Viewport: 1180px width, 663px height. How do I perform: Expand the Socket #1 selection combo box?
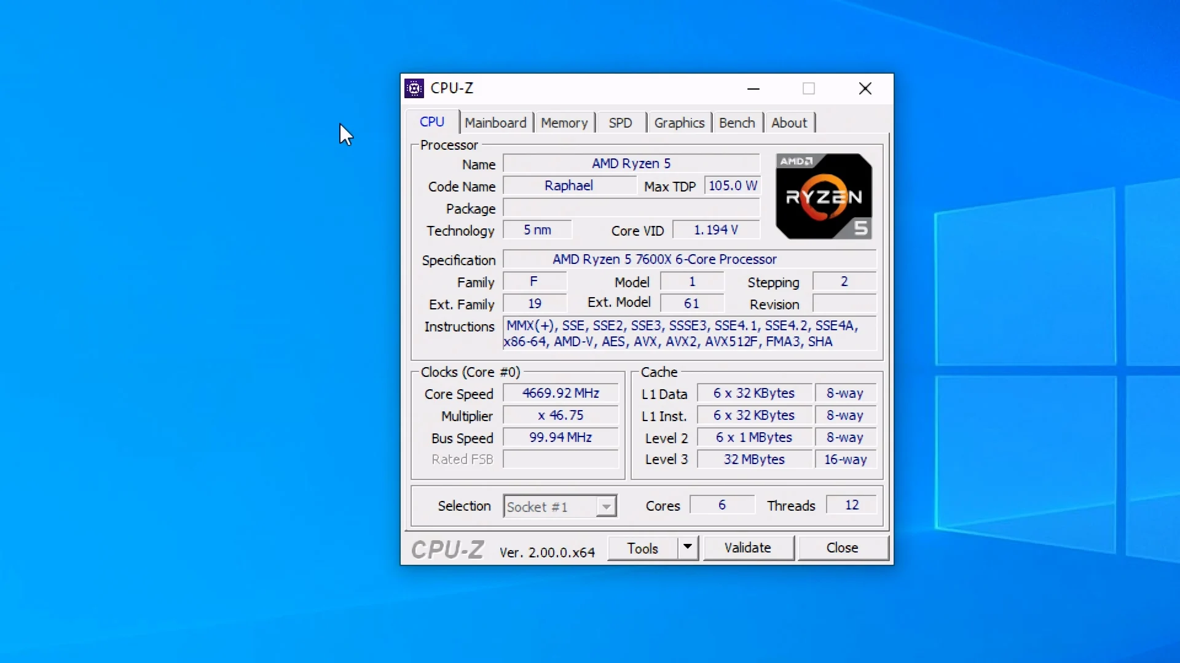(551, 506)
